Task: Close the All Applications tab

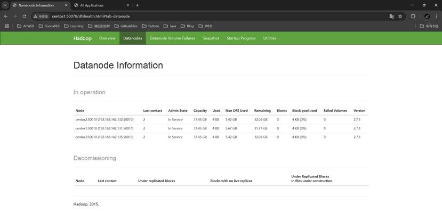Action: 128,5
